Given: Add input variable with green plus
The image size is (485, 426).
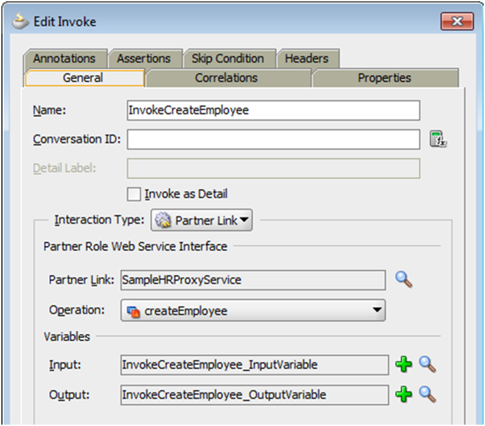Looking at the screenshot, I should tap(403, 364).
